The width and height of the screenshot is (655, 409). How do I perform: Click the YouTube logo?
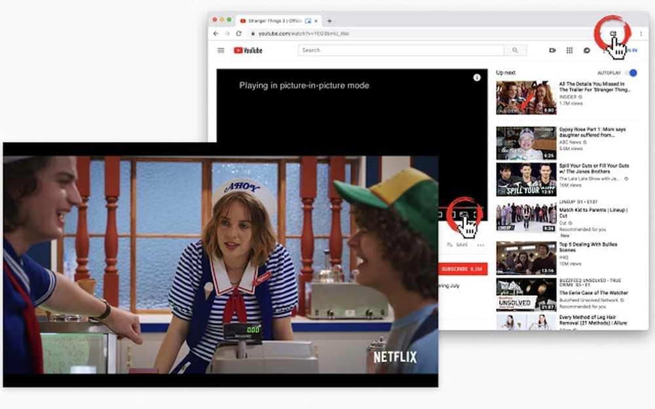coord(246,50)
